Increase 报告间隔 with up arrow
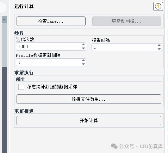 (159, 45)
